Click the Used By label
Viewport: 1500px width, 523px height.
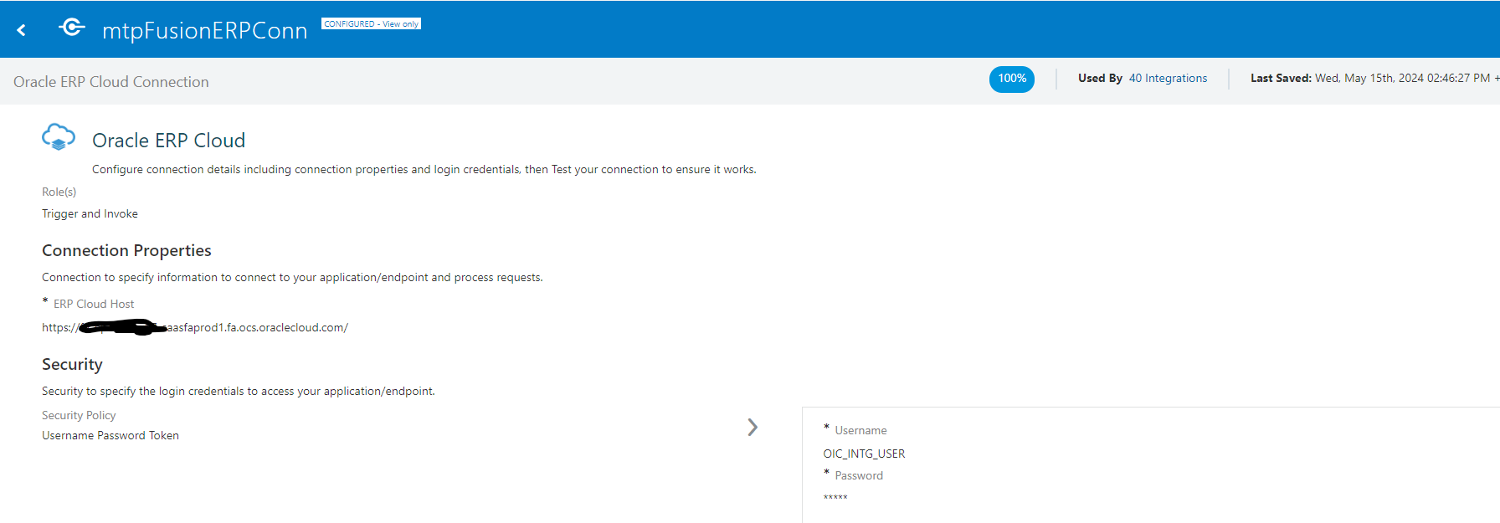(1100, 78)
